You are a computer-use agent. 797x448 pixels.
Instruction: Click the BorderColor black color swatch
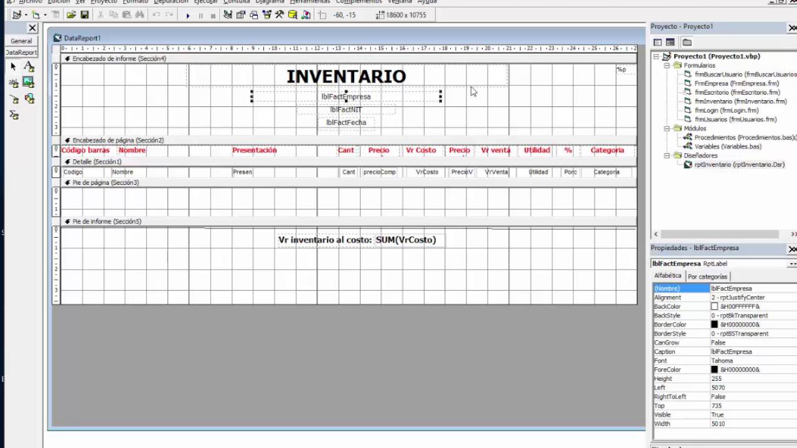click(x=714, y=325)
